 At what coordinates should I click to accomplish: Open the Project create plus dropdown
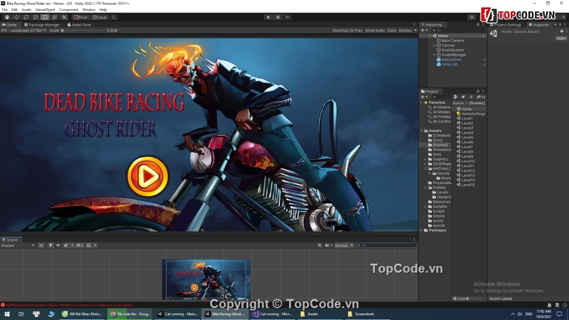[x=424, y=97]
